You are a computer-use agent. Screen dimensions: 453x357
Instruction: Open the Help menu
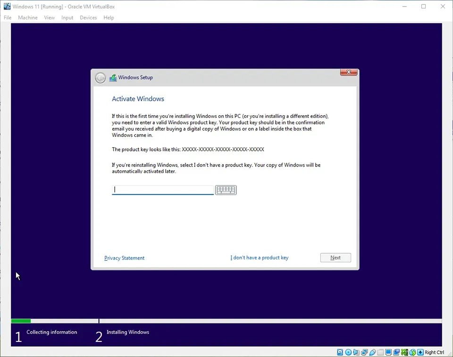109,17
